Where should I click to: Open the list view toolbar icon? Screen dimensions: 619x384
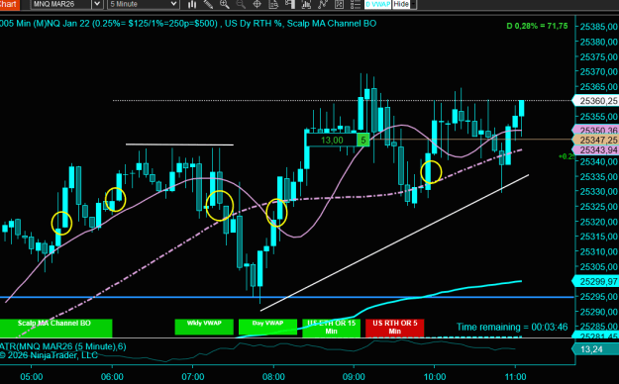tap(356, 4)
